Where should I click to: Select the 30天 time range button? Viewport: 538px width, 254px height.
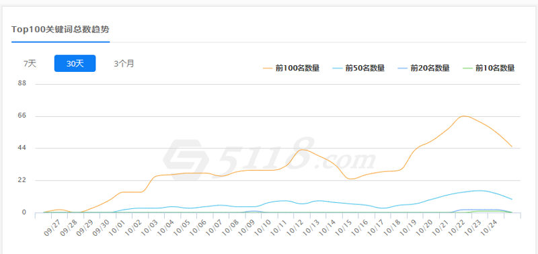point(75,63)
